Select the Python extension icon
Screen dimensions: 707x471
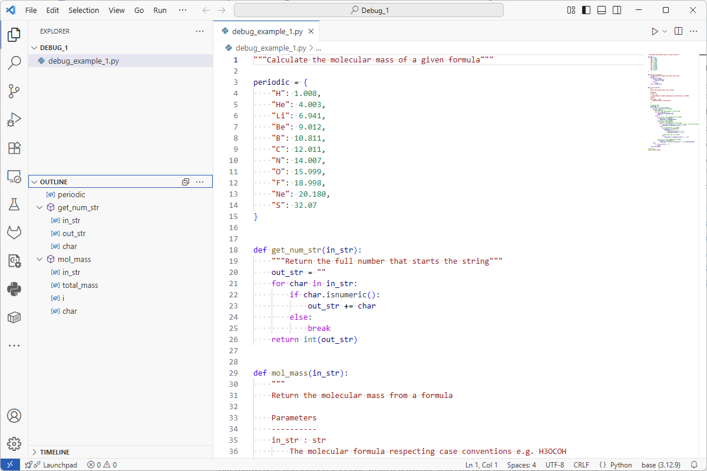click(14, 289)
